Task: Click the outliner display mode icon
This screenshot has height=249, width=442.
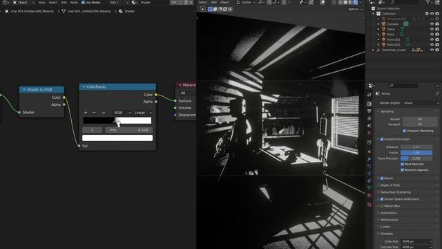Action: [381, 2]
